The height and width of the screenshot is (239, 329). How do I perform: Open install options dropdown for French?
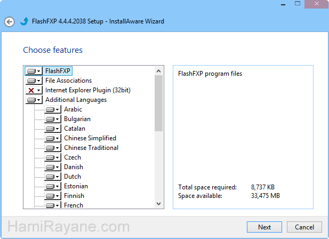pyautogui.click(x=52, y=205)
